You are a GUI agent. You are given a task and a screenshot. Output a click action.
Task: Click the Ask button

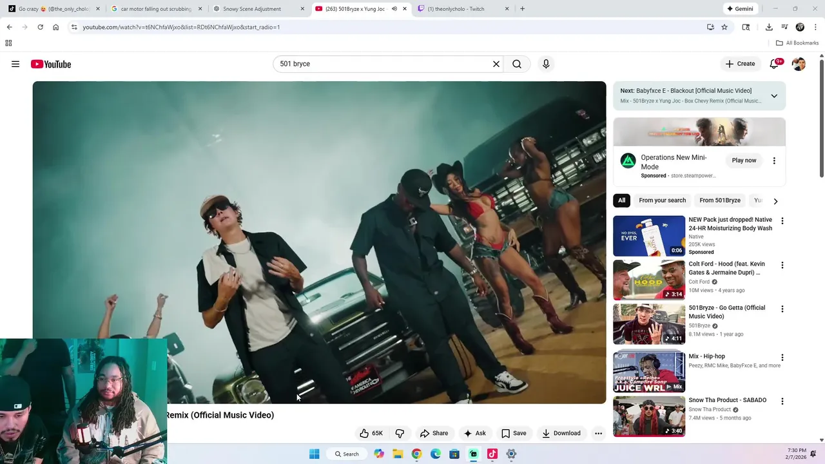pos(474,433)
